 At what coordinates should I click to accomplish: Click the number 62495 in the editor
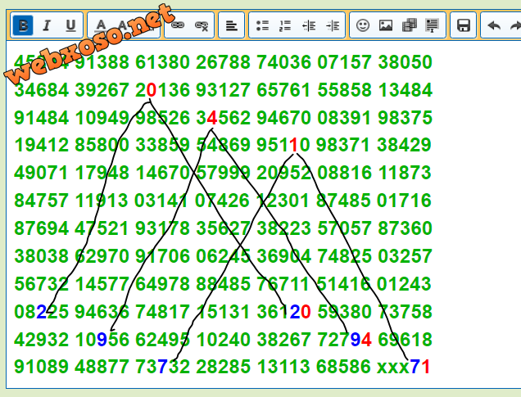[x=162, y=340]
